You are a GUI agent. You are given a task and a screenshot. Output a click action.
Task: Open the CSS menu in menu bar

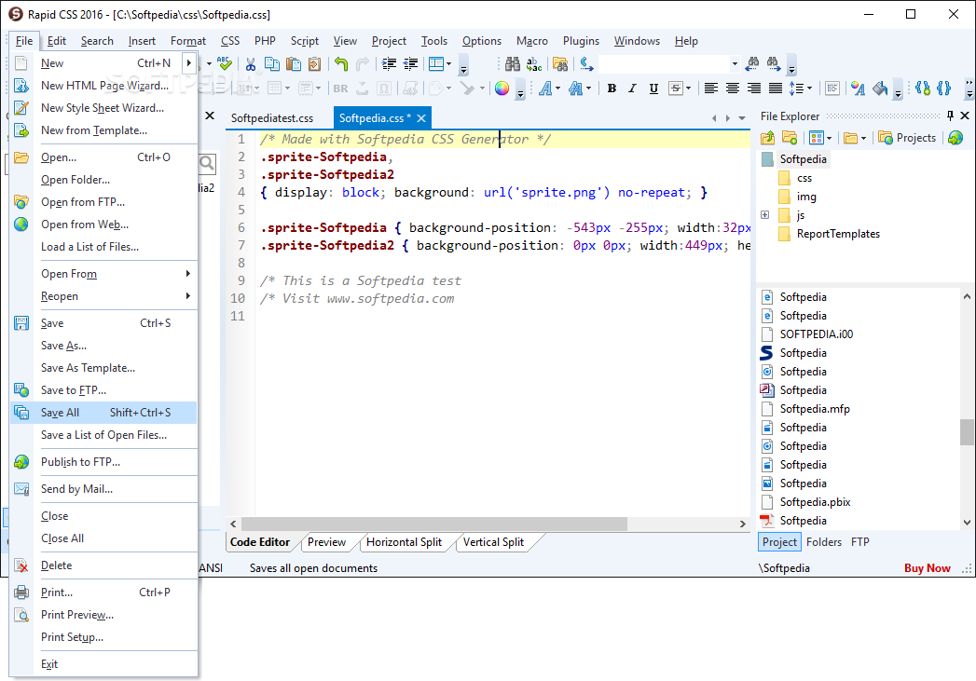click(230, 41)
